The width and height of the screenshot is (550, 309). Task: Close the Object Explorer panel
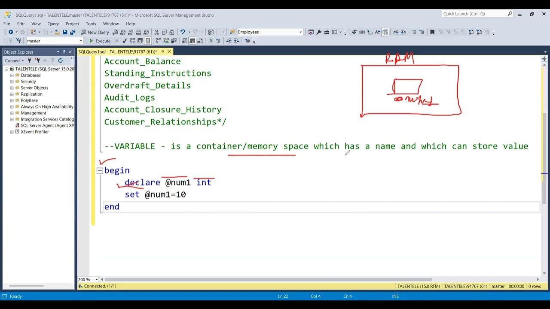pyautogui.click(x=70, y=52)
